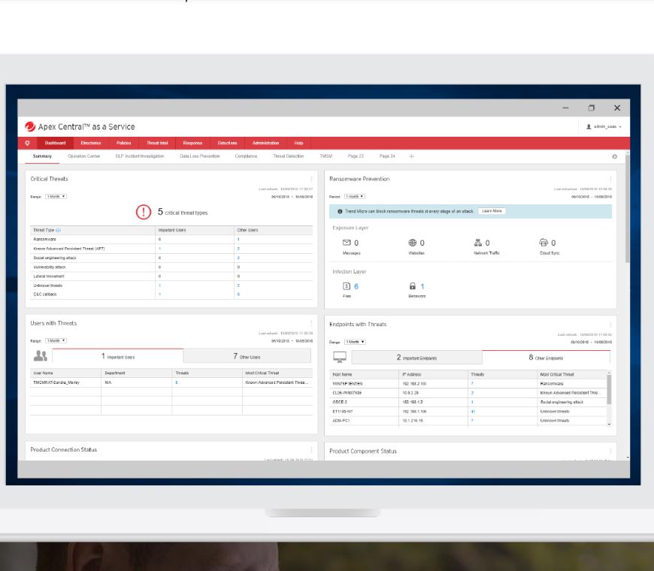This screenshot has height=571, width=654.
Task: Open Users with Threats widget options menu
Action: pos(311,323)
